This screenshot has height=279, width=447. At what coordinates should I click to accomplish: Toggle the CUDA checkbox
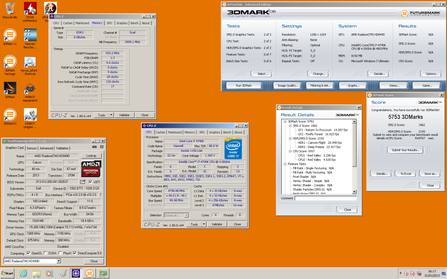pos(45,253)
